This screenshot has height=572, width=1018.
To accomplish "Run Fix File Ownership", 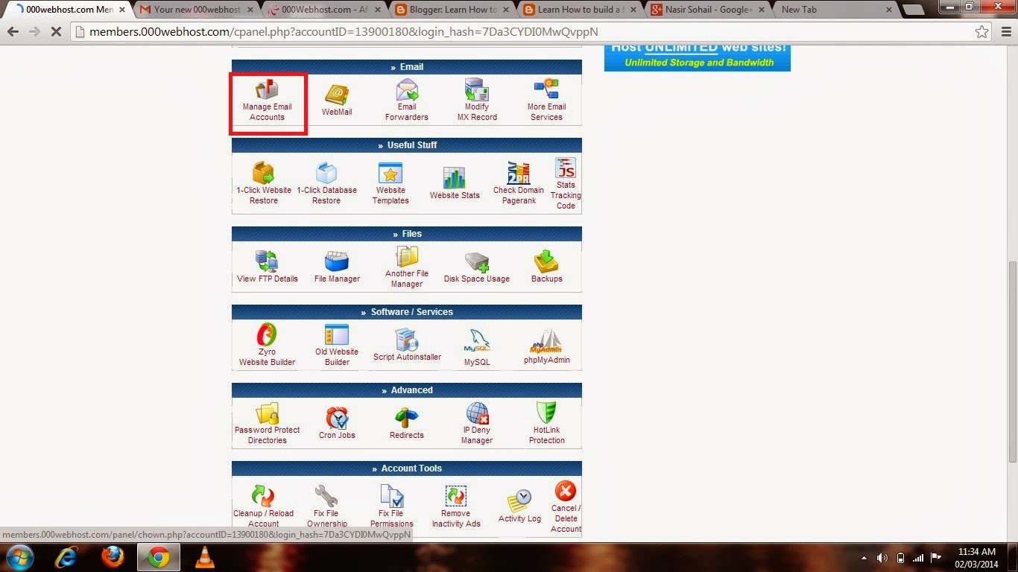I will point(326,506).
